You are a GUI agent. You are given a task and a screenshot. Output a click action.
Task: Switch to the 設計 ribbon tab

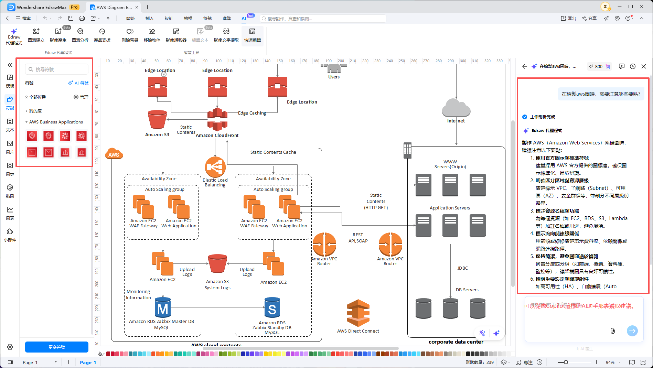[169, 18]
